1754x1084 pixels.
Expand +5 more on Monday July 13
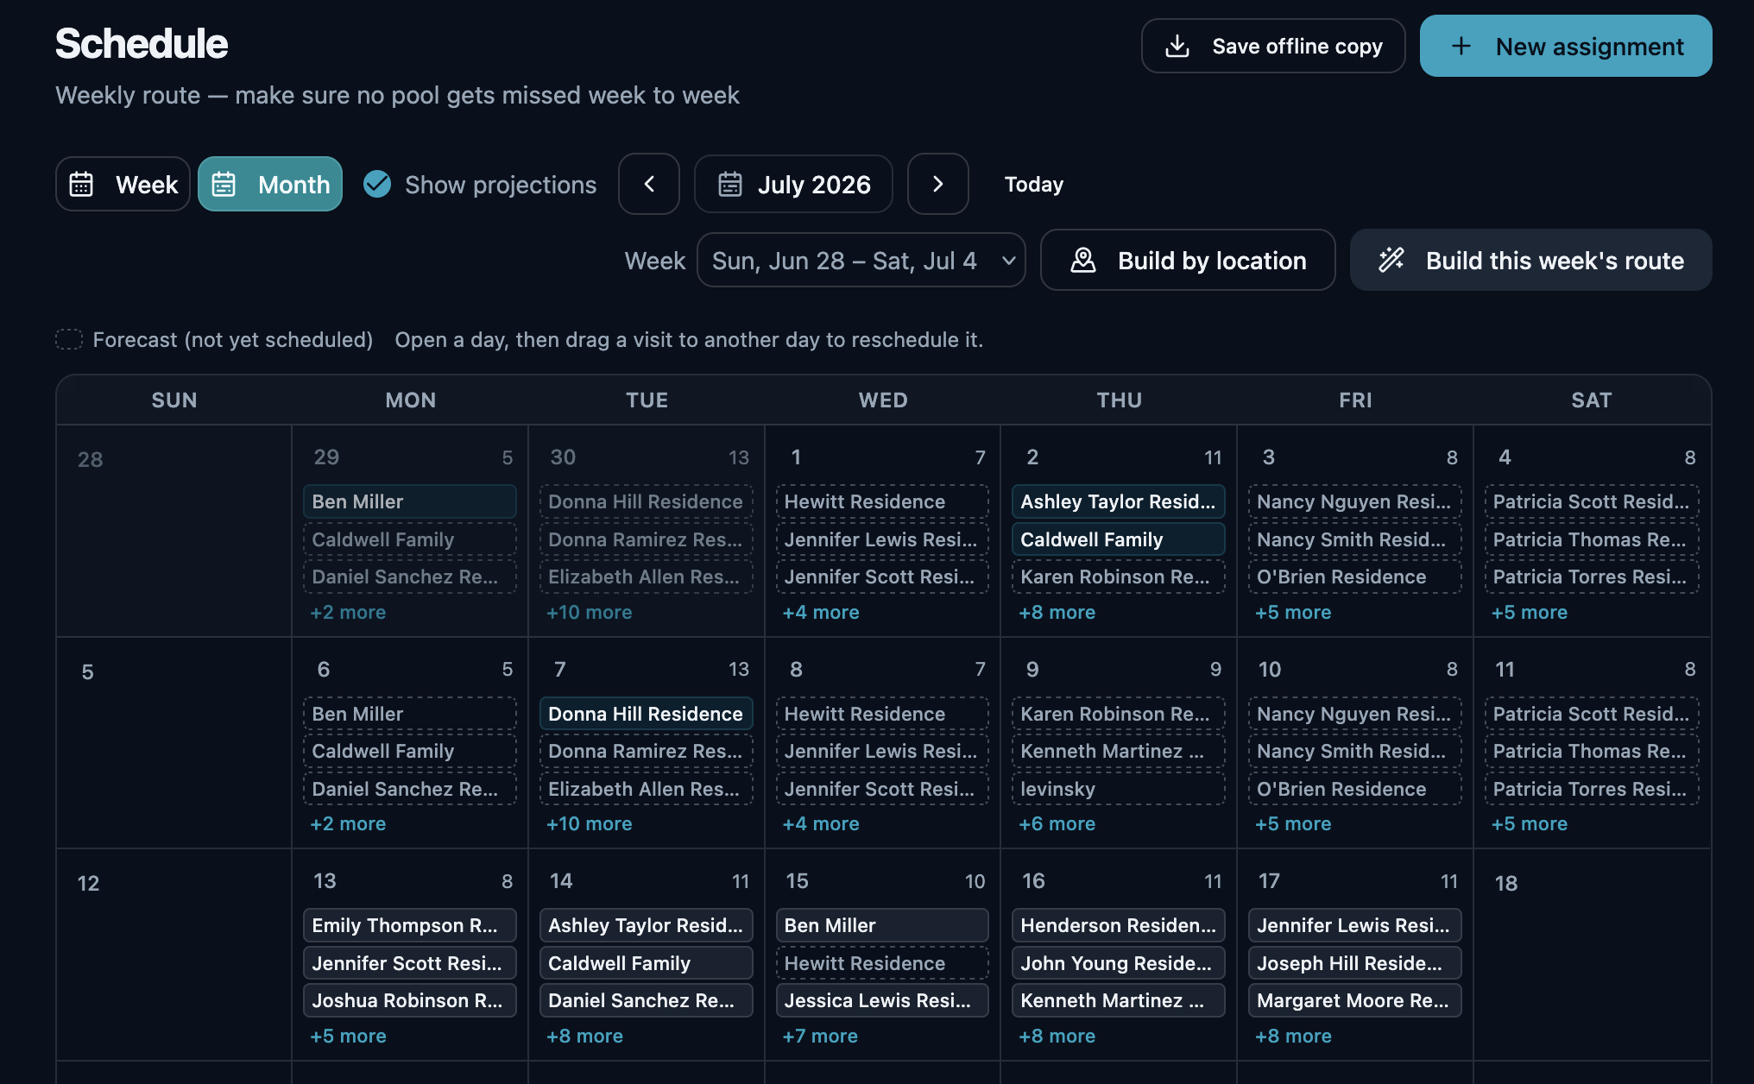(x=348, y=1036)
